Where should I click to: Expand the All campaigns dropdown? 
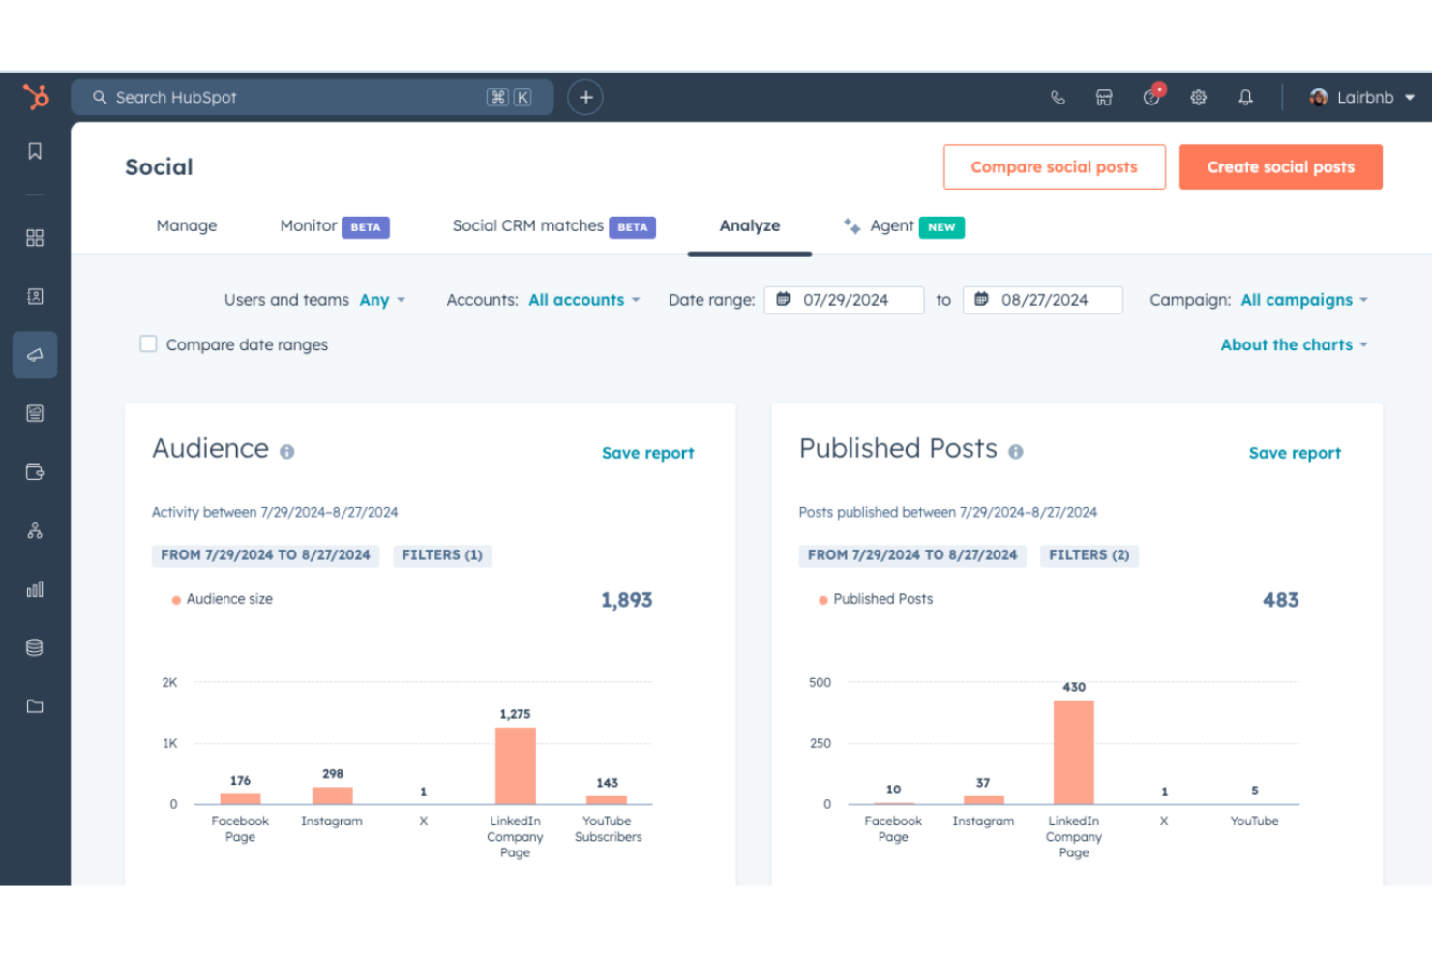pos(1298,300)
